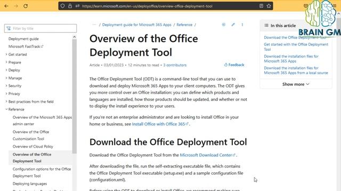
Task: Open Deploying languages in sidebar
Action: pos(30,184)
